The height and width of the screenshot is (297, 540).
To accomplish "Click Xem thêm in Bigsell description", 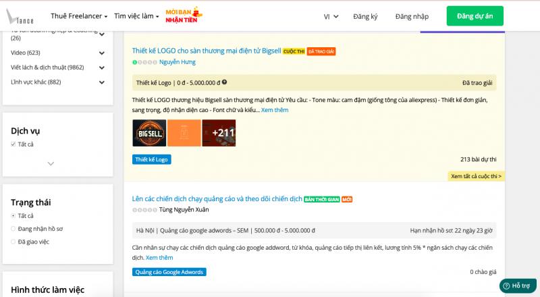I will 275,110.
